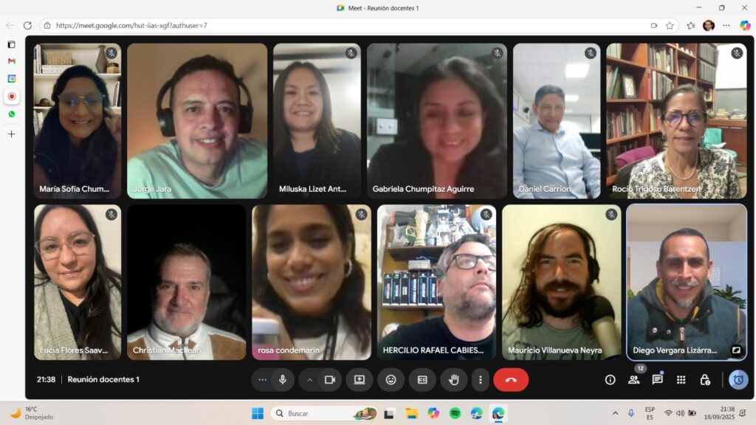Click the share screen icon
The image size is (756, 425).
tap(360, 379)
